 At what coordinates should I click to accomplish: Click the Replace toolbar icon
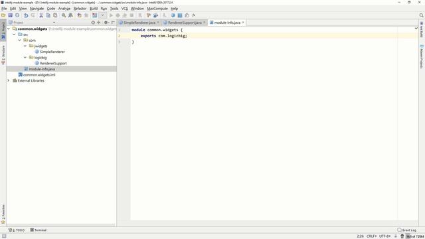tap(71, 15)
